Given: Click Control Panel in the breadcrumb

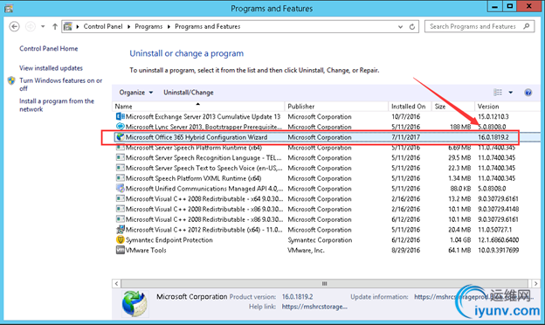Looking at the screenshot, I should pos(103,26).
